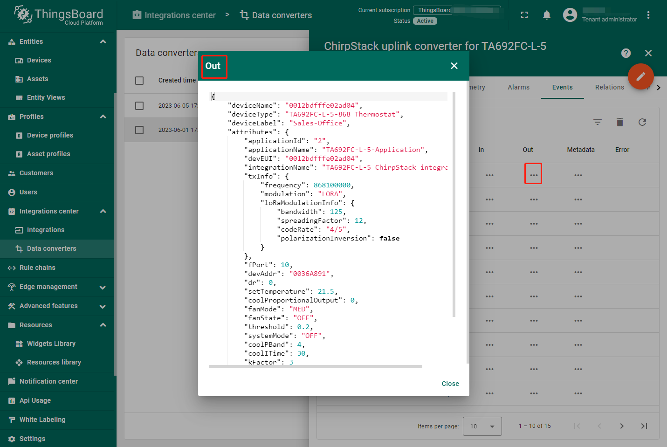Click the Out dialog vertical scrollbar
The image size is (667, 447).
tap(454, 204)
